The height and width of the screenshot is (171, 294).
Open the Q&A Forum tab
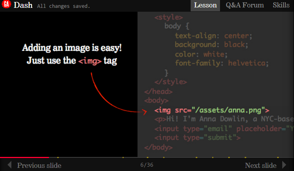245,5
